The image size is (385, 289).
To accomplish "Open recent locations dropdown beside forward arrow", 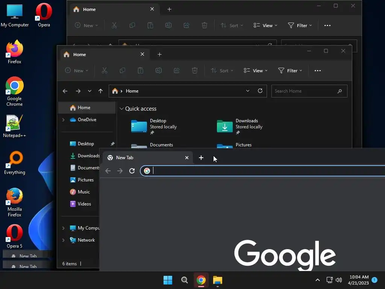I will 89,91.
